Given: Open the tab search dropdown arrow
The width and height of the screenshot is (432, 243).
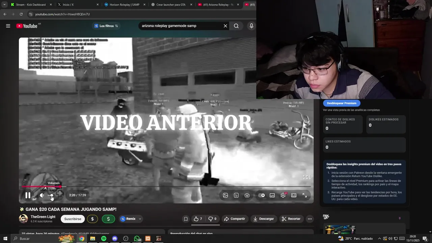Looking at the screenshot, I should pos(4,5).
